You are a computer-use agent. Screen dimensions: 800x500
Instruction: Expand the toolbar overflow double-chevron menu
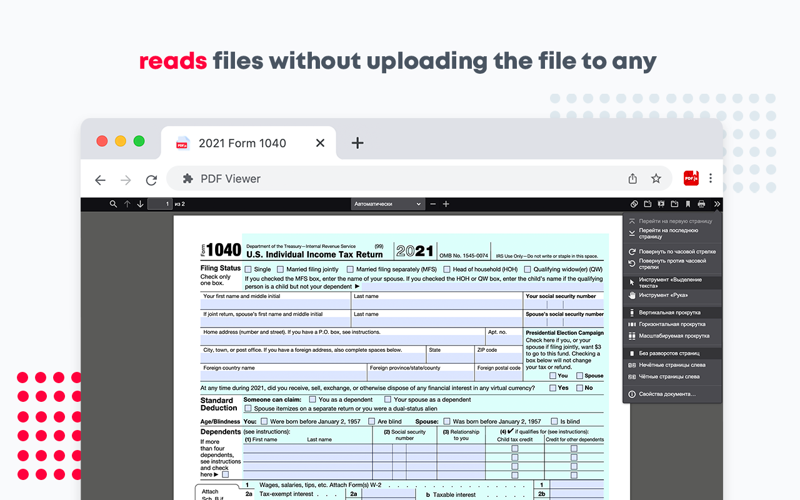[717, 204]
